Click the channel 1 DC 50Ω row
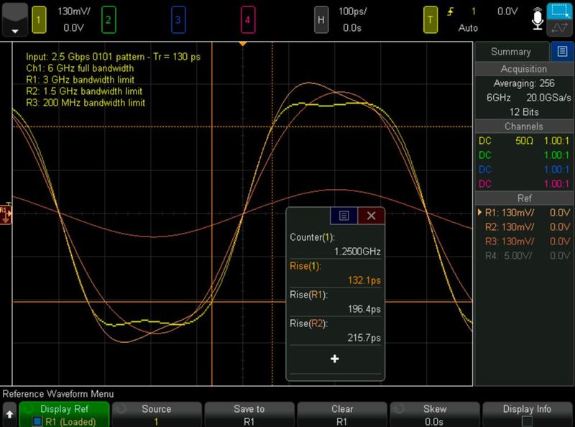Screen dimensions: 575x427 click(x=524, y=140)
